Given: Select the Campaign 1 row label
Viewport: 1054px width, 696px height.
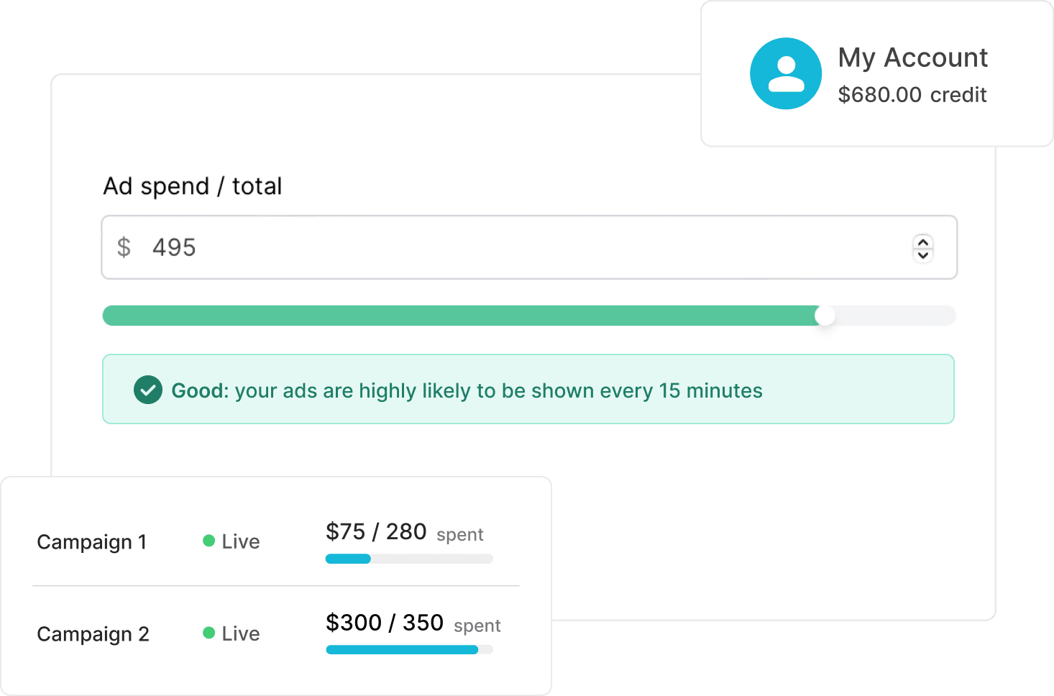Looking at the screenshot, I should 92,542.
